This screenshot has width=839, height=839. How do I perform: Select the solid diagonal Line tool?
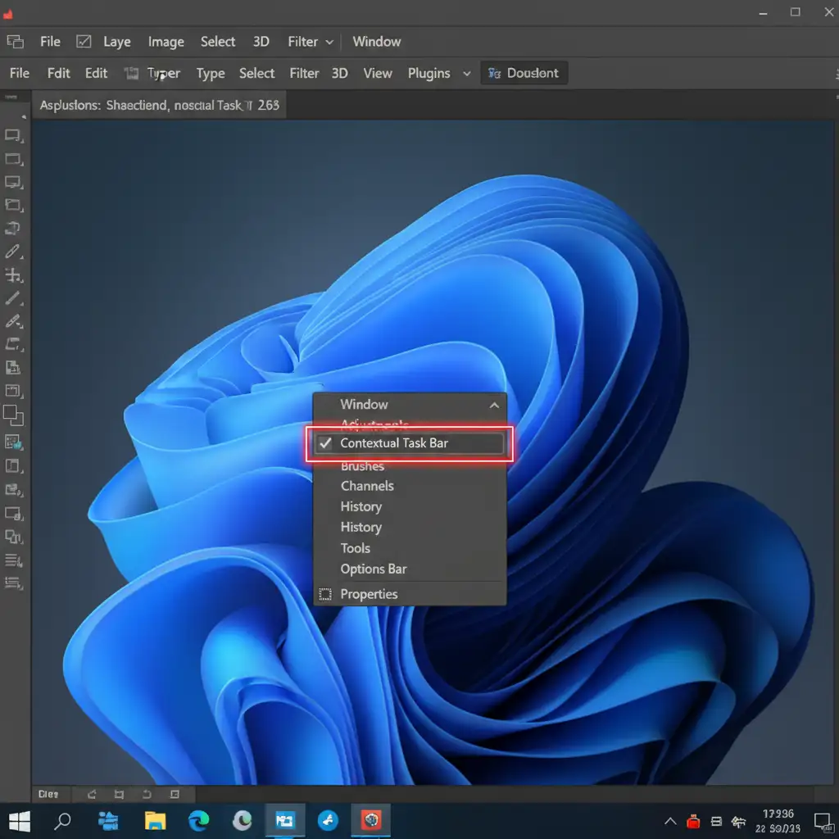click(x=13, y=299)
